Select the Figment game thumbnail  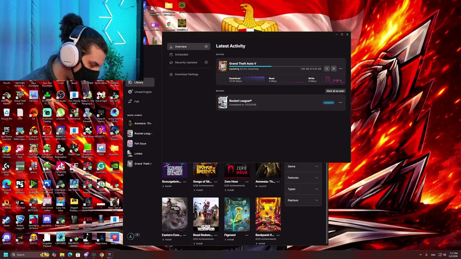click(x=237, y=214)
